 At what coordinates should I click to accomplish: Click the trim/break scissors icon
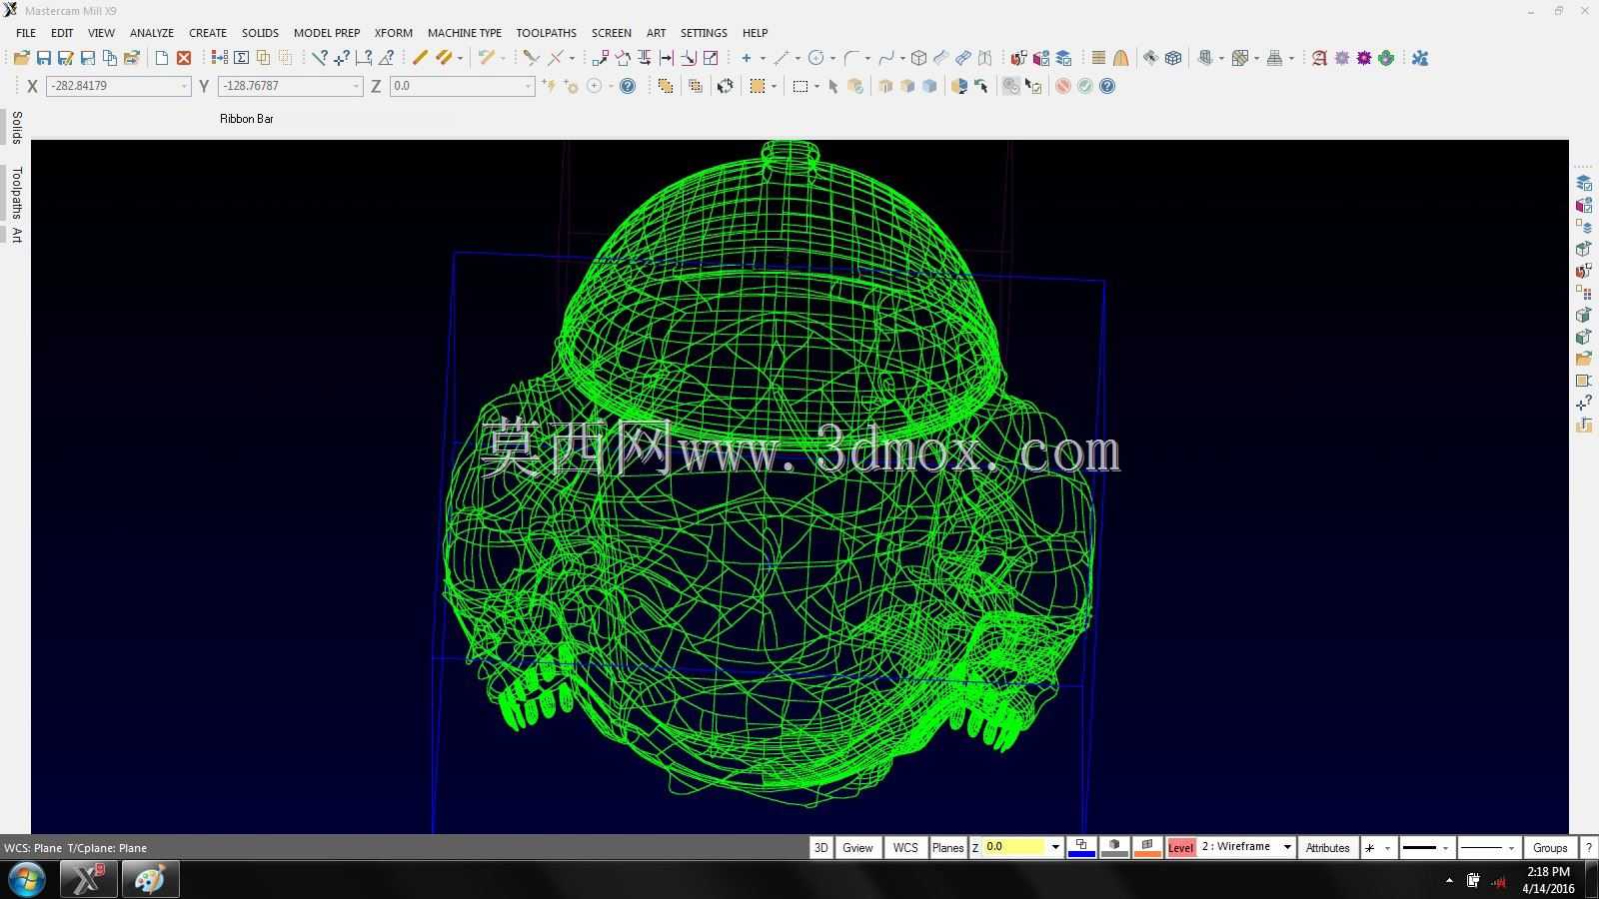[x=532, y=58]
